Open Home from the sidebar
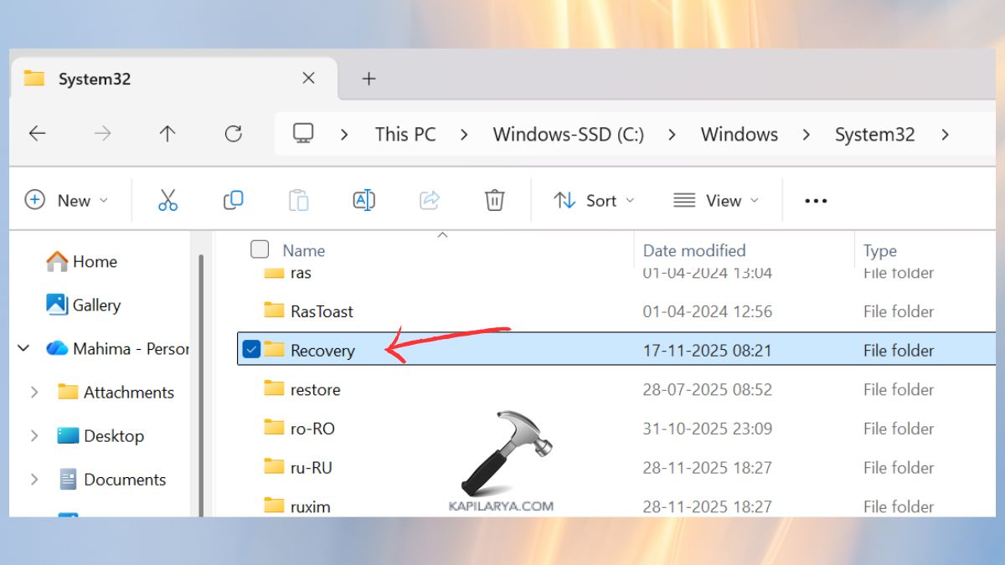 coord(95,261)
